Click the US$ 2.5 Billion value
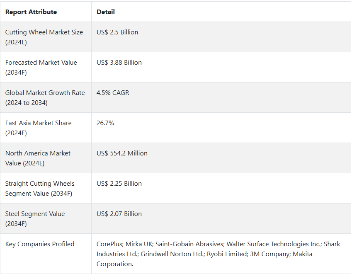The width and height of the screenshot is (352, 274). [117, 32]
